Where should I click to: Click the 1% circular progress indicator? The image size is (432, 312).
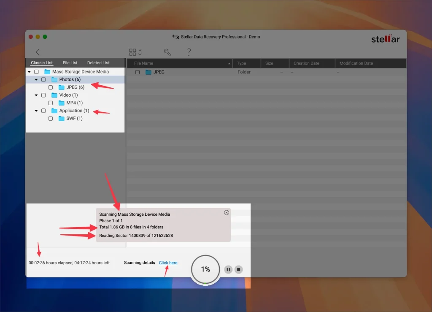point(205,269)
